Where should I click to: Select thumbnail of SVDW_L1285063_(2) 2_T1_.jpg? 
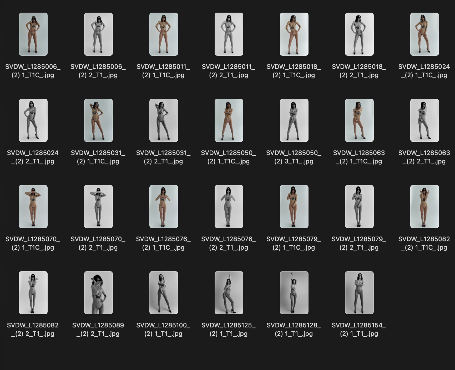point(424,120)
